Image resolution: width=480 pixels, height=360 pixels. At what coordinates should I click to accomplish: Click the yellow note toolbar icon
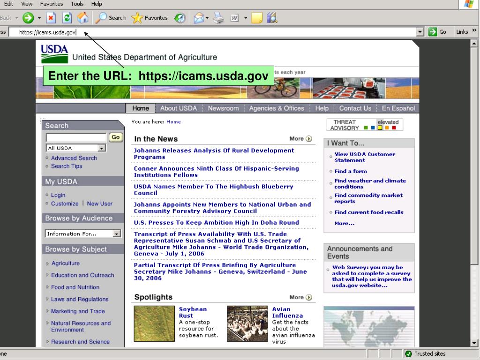click(257, 18)
